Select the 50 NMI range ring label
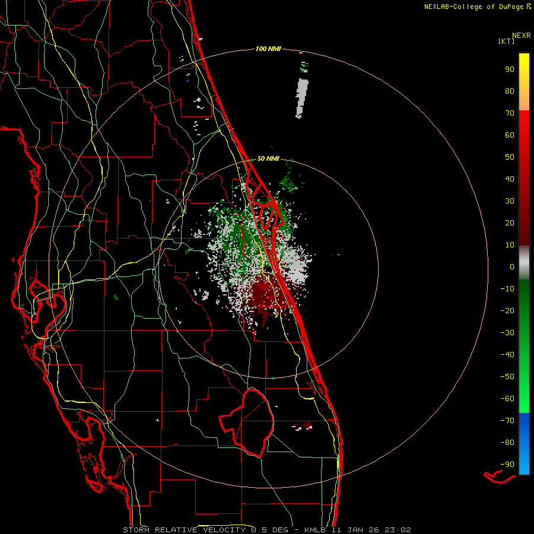Screen dimensions: 534x534 click(x=268, y=158)
